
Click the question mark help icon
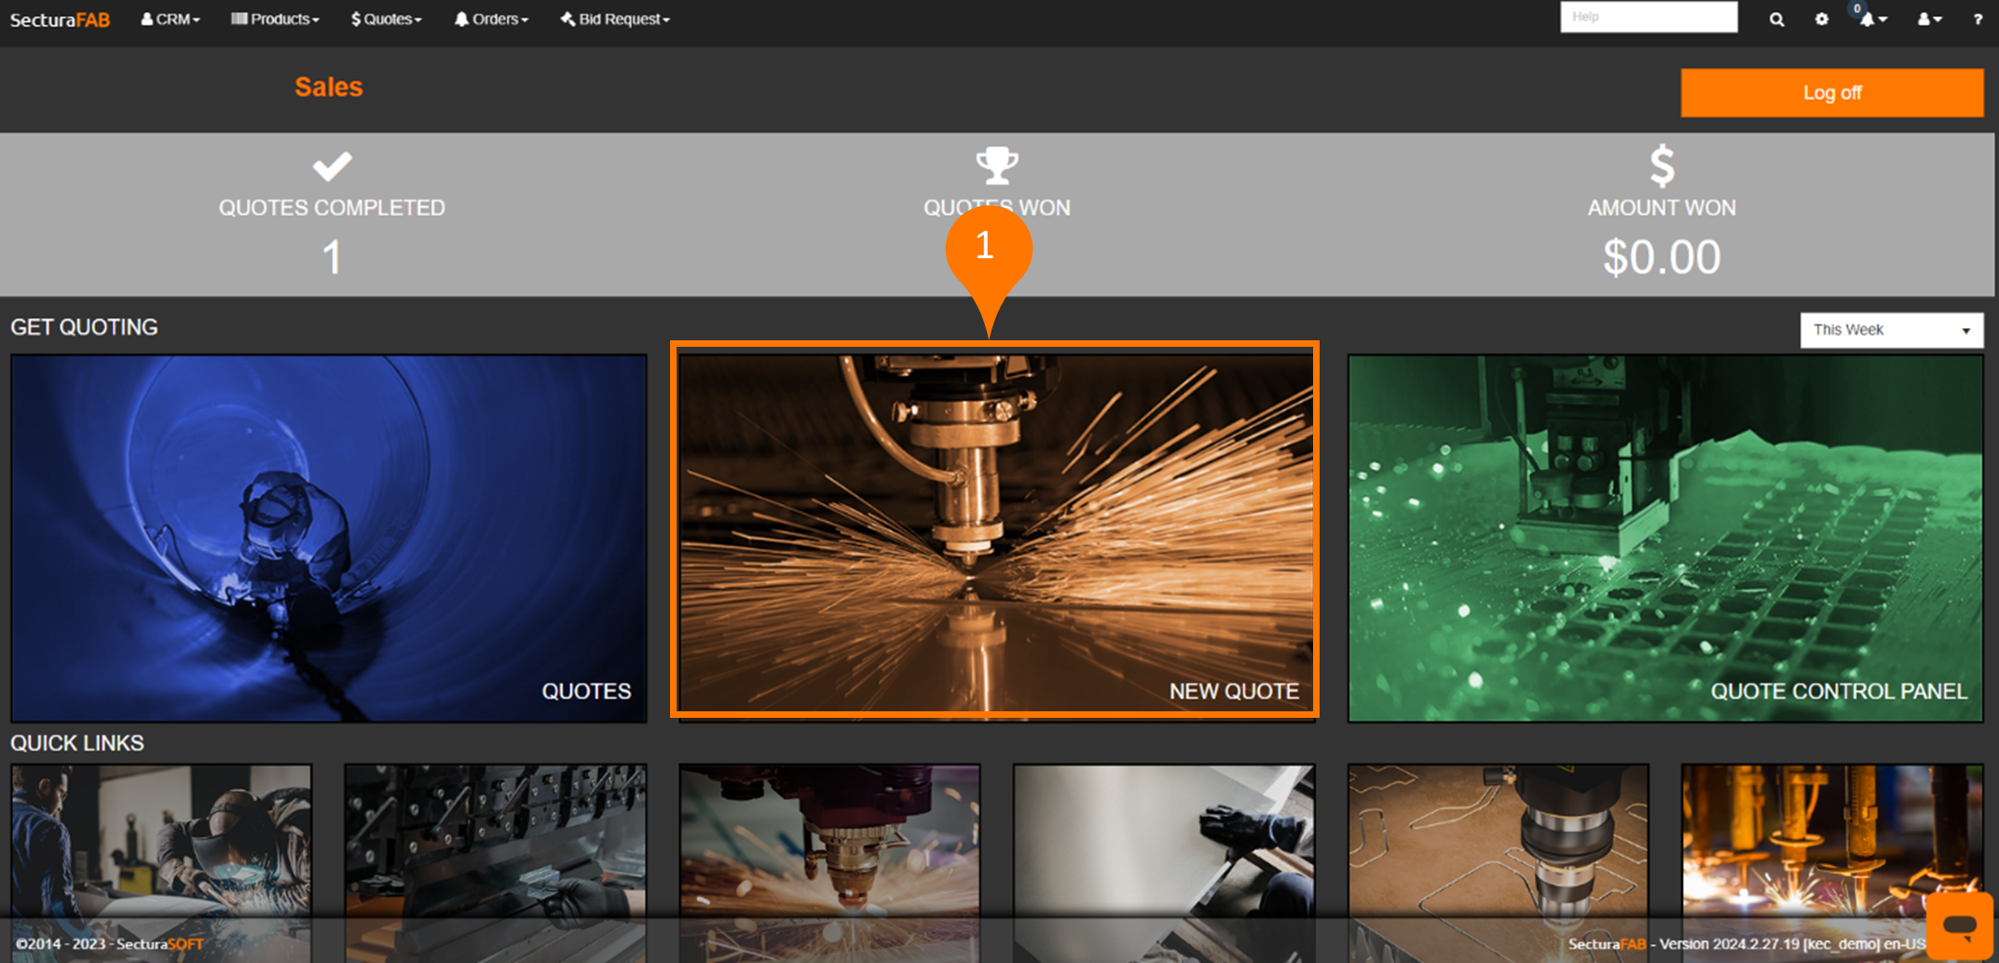(1978, 20)
